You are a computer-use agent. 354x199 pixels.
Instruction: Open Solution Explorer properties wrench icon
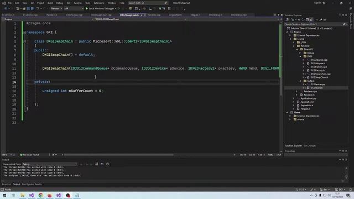321,20
